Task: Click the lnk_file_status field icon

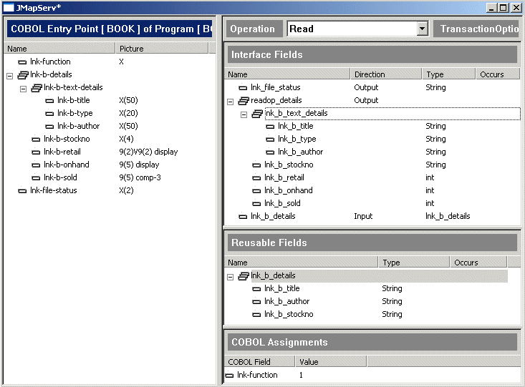Action: click(x=244, y=88)
